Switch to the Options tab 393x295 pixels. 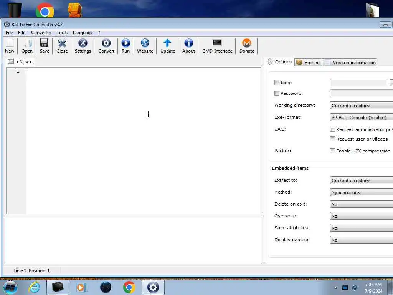279,62
